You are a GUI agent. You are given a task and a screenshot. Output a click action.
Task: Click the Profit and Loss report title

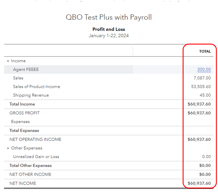[x=109, y=29]
